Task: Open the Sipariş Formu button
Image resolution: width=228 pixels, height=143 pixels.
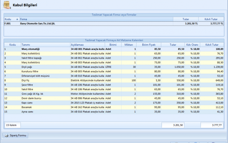Action: (16, 136)
